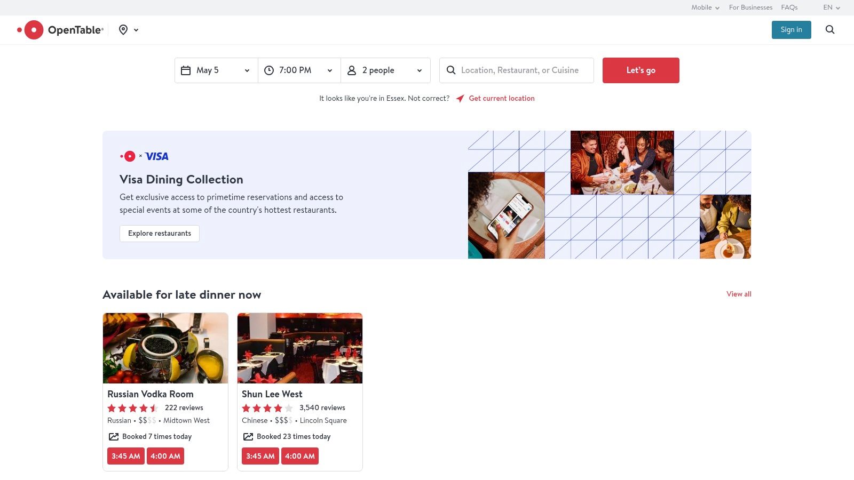Click the clock icon in time field
This screenshot has height=480, width=854.
coord(269,70)
